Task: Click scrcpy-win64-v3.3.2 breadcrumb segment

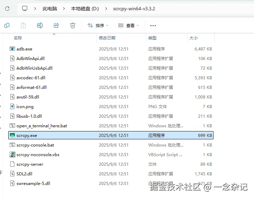Action: pos(134,9)
